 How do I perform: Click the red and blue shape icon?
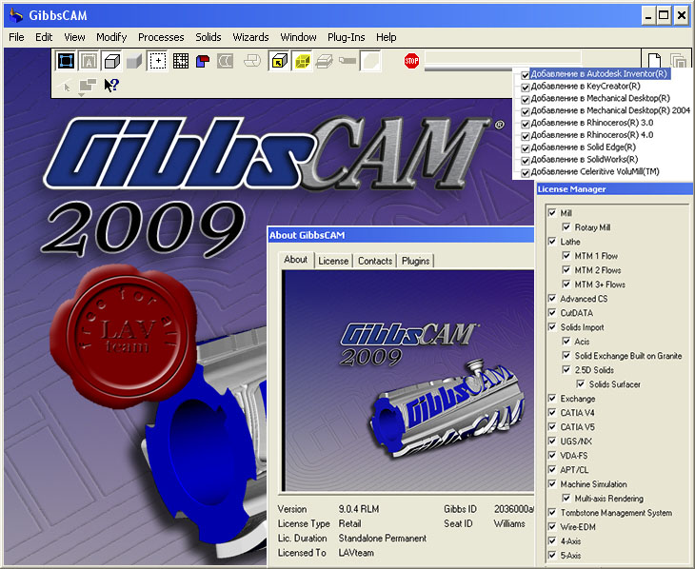pos(203,61)
